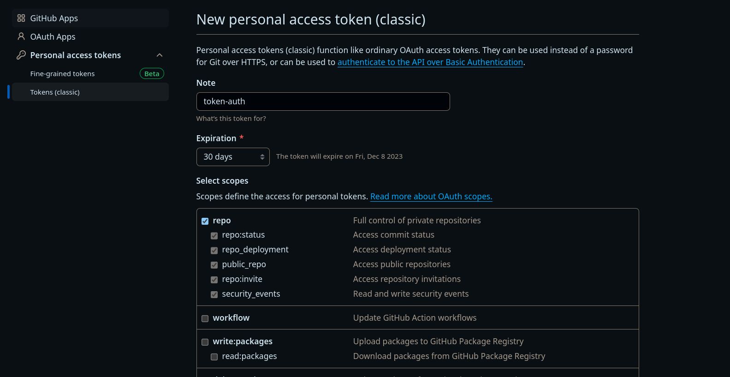Click the GitHub Apps grid icon
Image resolution: width=730 pixels, height=377 pixels.
pyautogui.click(x=21, y=18)
